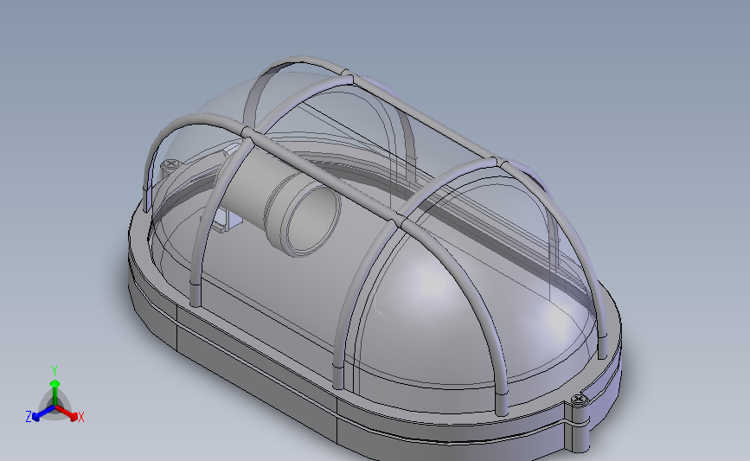Select the central longitudinal bar of the wire cage
Image resolution: width=750 pixels, height=461 pixels.
325,177
